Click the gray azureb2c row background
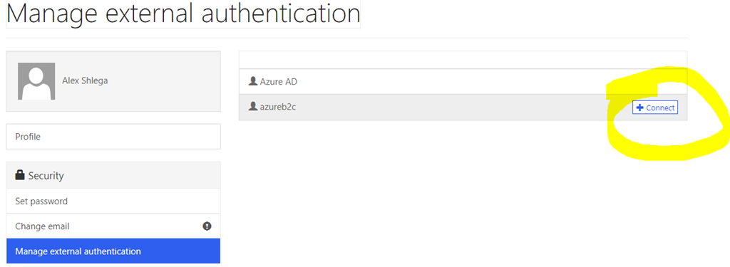Image resolution: width=730 pixels, height=267 pixels. [x=463, y=107]
